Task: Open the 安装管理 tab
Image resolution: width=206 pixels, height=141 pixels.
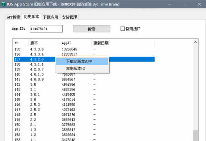Action: pos(69,17)
